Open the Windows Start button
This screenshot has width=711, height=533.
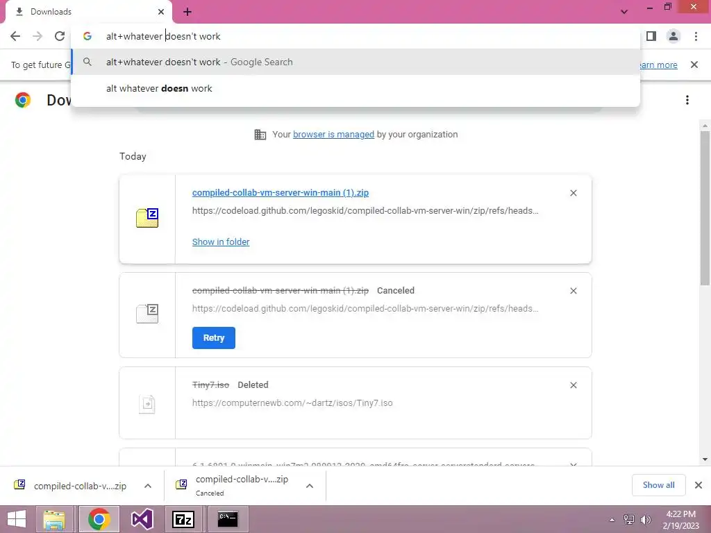pyautogui.click(x=17, y=519)
